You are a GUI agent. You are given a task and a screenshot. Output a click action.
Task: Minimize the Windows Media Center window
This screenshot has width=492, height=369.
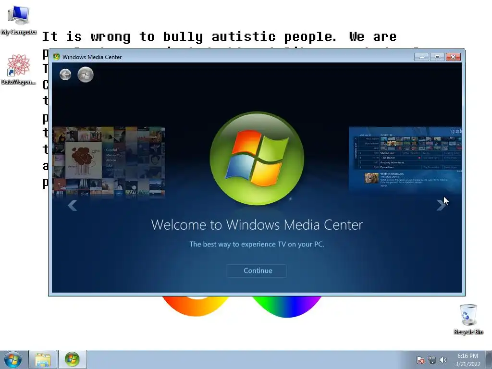click(x=421, y=57)
